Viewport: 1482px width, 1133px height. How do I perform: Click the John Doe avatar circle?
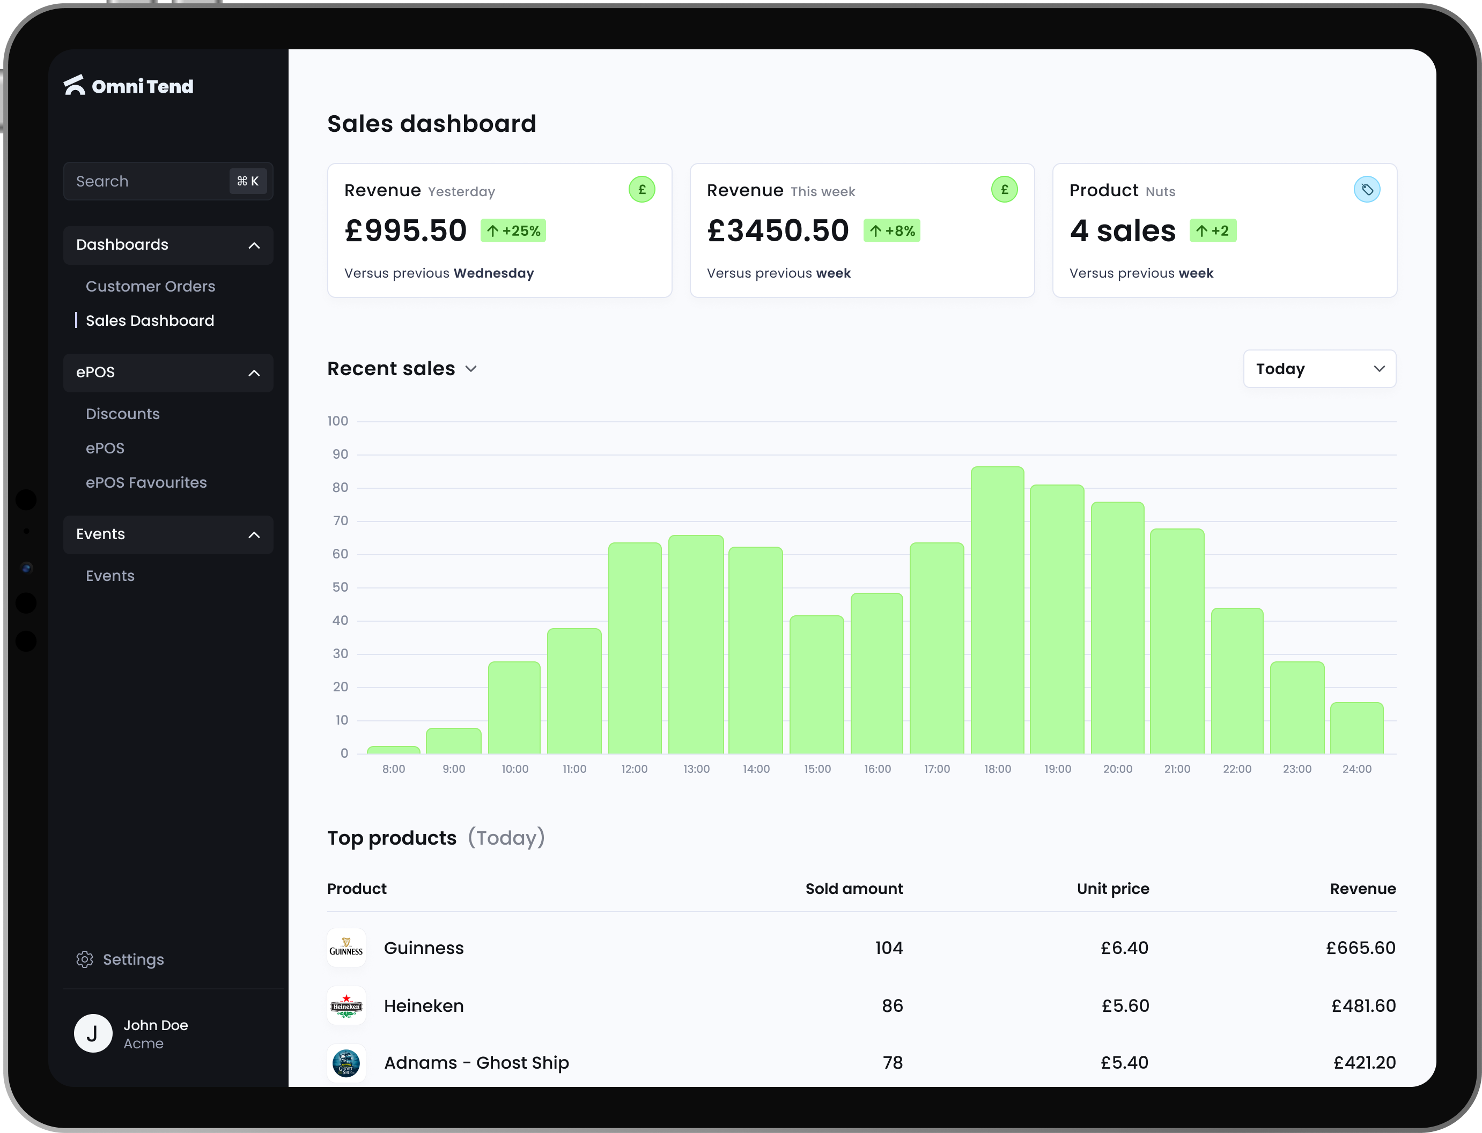point(92,1033)
